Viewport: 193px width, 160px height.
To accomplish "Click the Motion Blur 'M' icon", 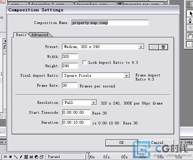I will (31, 157).
